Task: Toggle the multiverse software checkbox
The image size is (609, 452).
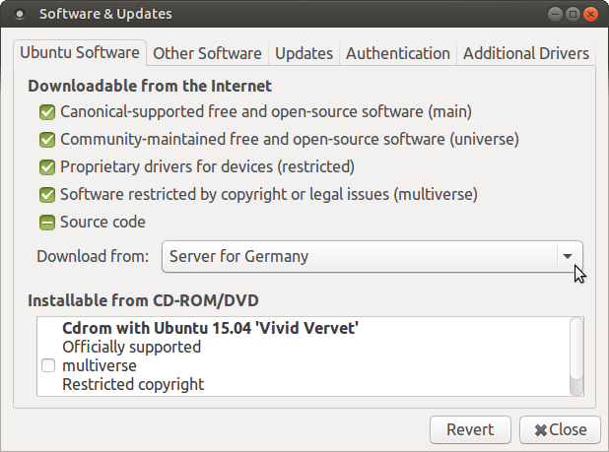Action: point(47,195)
